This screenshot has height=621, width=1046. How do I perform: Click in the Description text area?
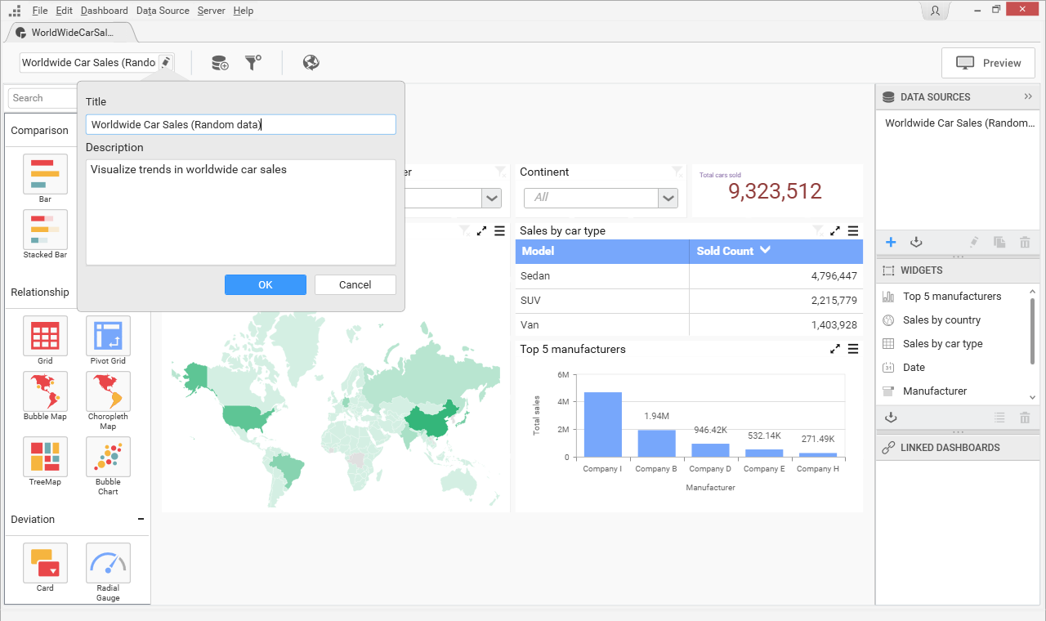[x=241, y=212]
